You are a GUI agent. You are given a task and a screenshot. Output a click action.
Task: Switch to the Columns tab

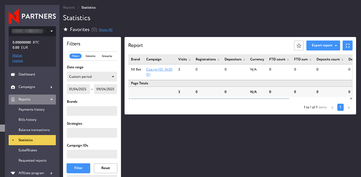91,56
